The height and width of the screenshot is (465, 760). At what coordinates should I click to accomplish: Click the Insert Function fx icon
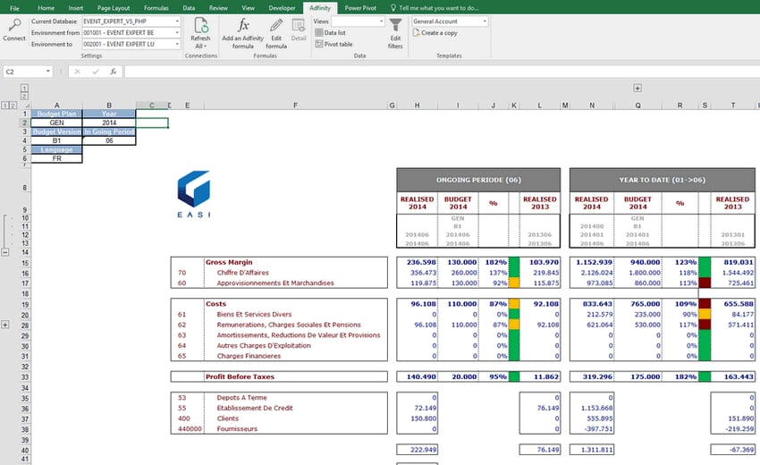click(113, 72)
